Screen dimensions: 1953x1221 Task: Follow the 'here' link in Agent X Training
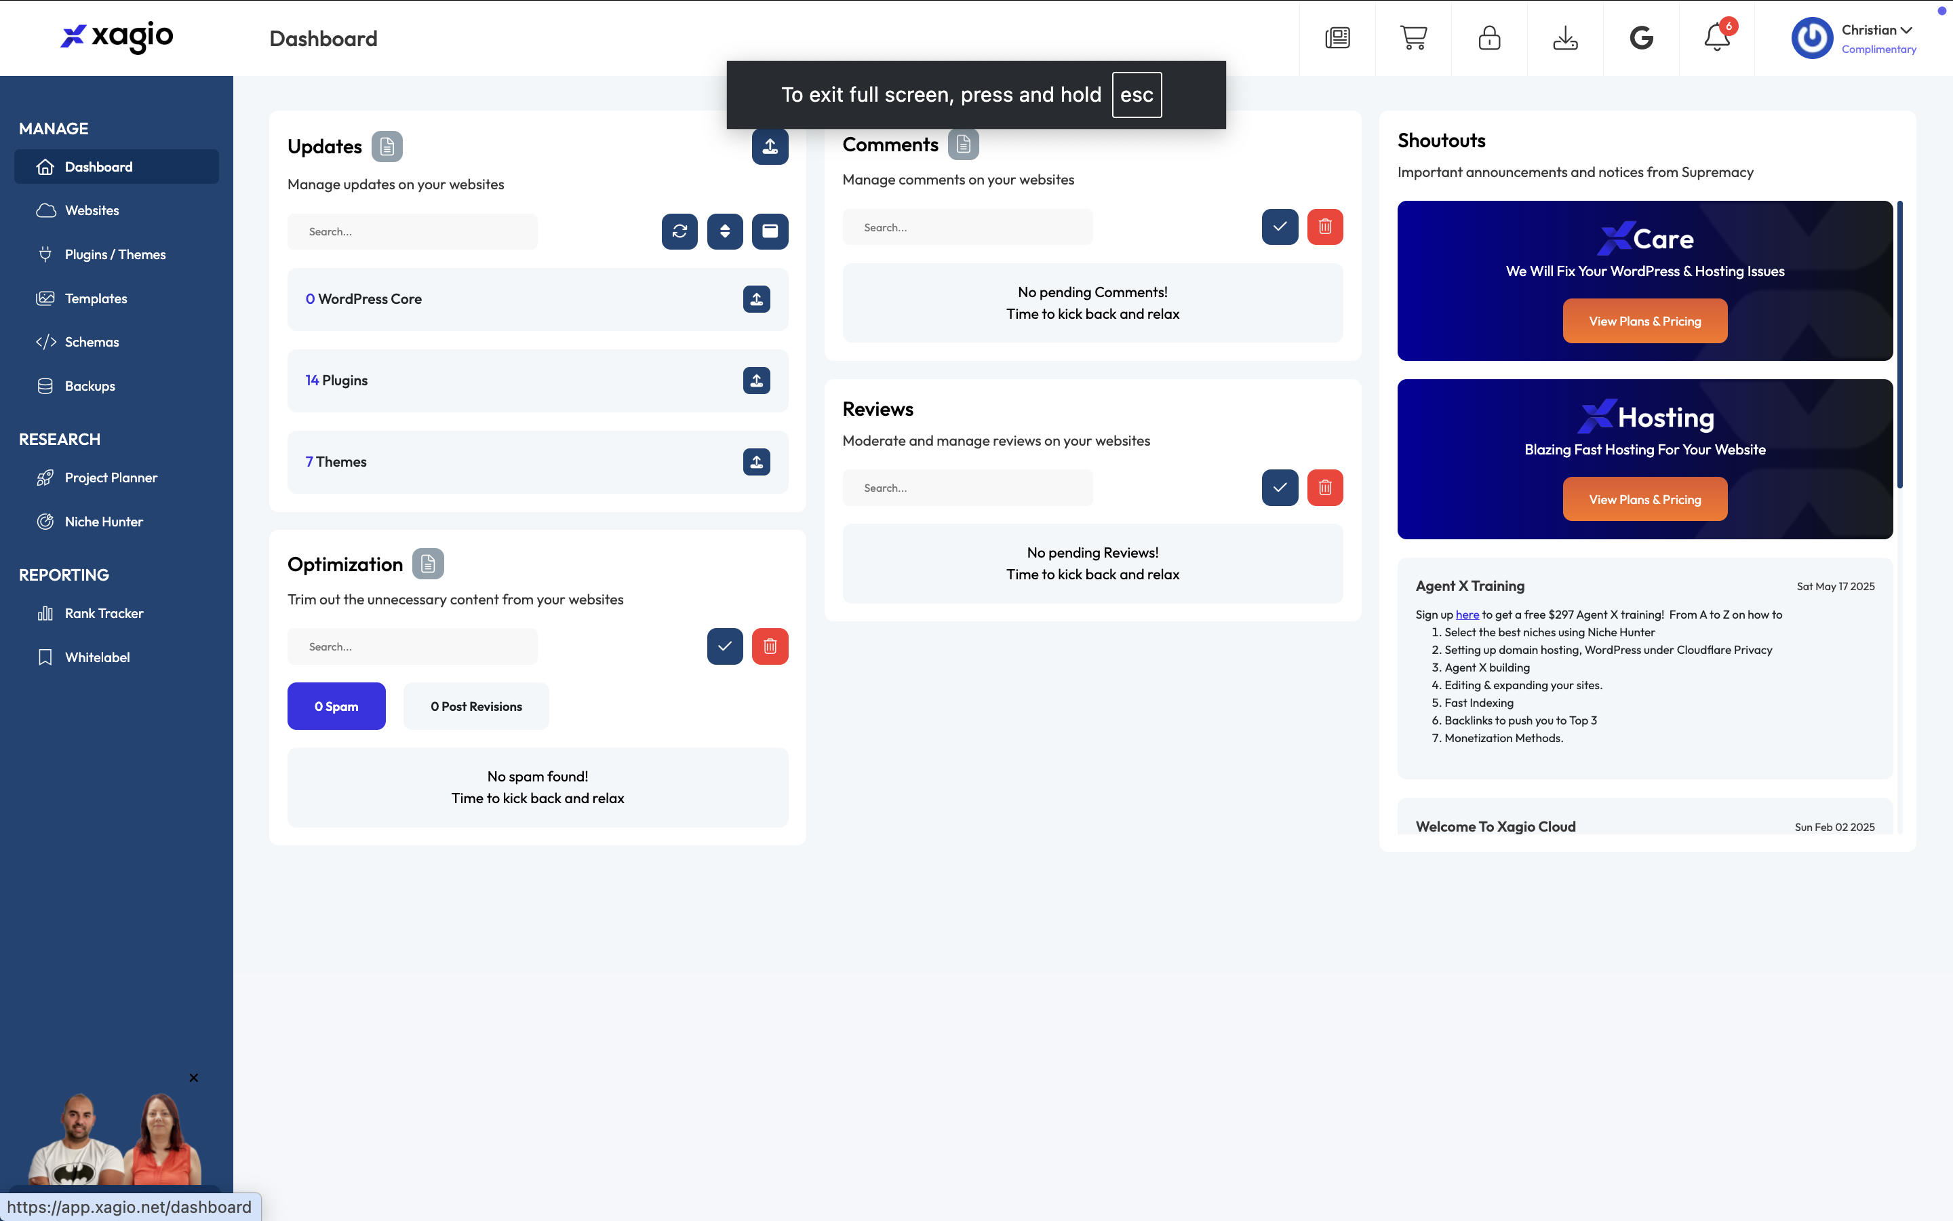[x=1467, y=615]
